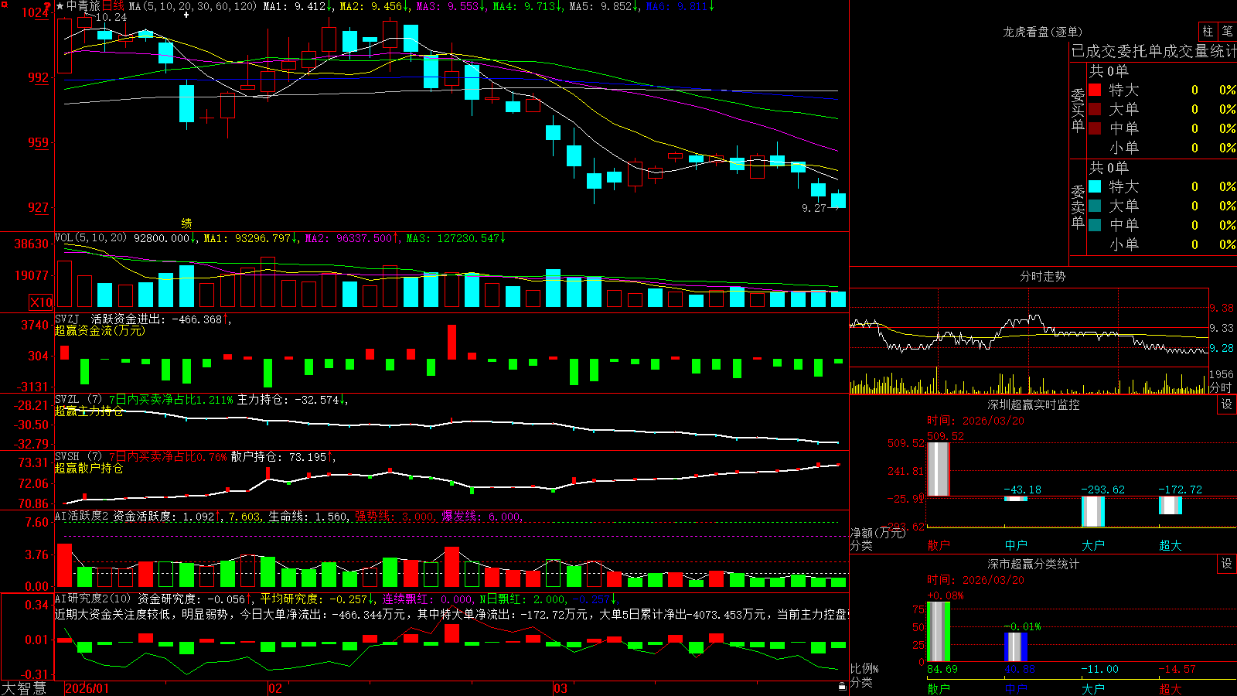Click the 分时走势 panel title
This screenshot has height=696, width=1237.
coord(1042,276)
